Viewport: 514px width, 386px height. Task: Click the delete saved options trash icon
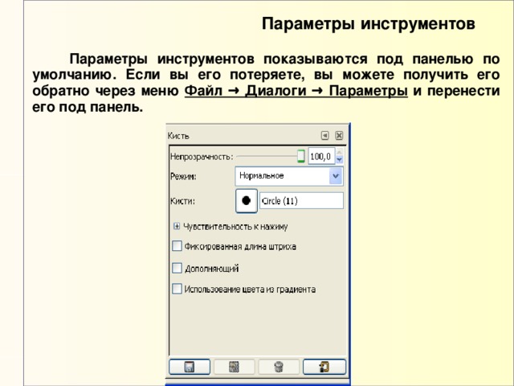tap(279, 367)
